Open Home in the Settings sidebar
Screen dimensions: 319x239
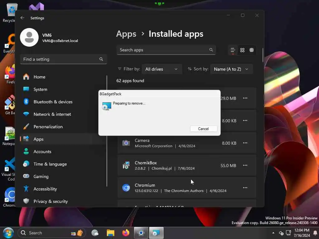tap(63, 77)
